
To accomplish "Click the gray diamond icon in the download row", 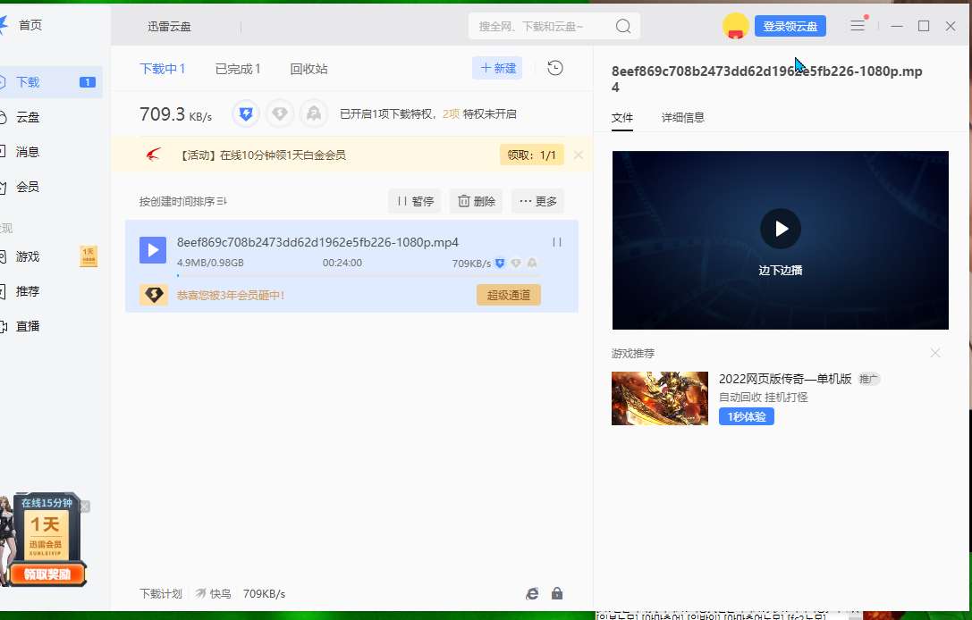I will [516, 264].
